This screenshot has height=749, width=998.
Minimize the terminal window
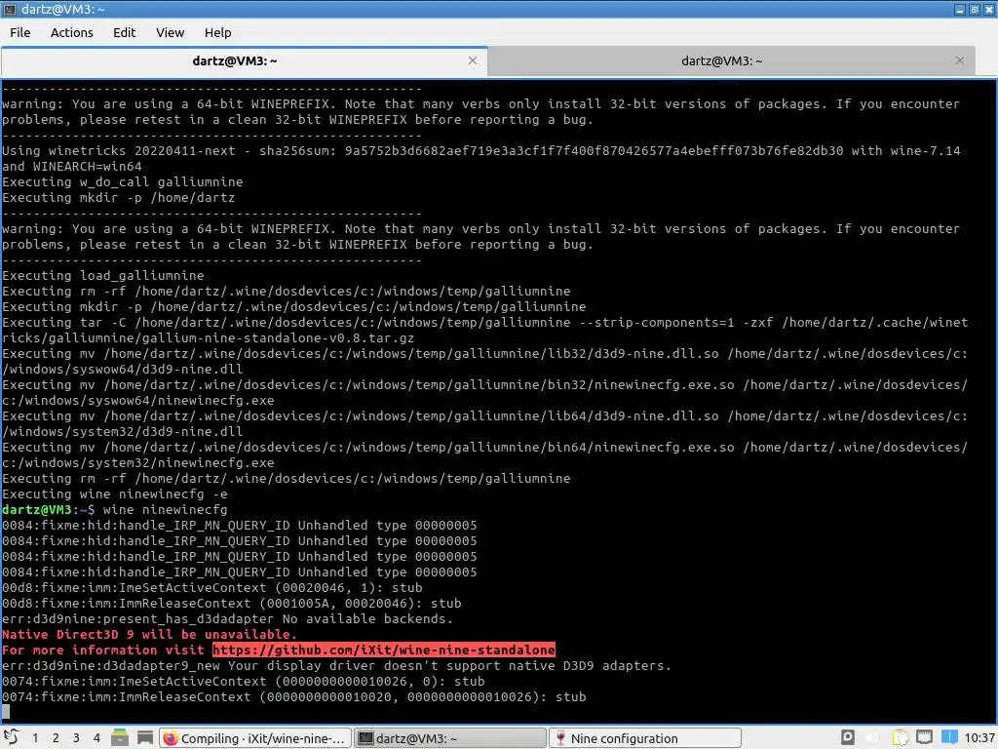(x=960, y=10)
